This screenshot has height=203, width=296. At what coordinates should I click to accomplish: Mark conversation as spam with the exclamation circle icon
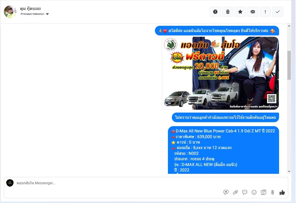tap(215, 12)
